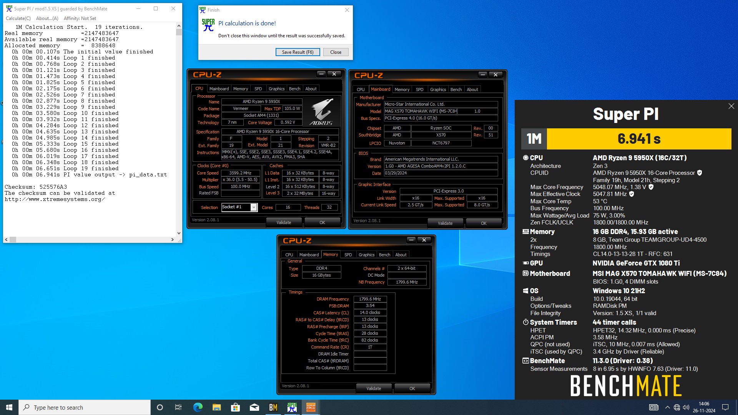This screenshot has height=415, width=738.
Task: Open SPD tab in Mainboard CPU-Z window
Action: (420, 90)
